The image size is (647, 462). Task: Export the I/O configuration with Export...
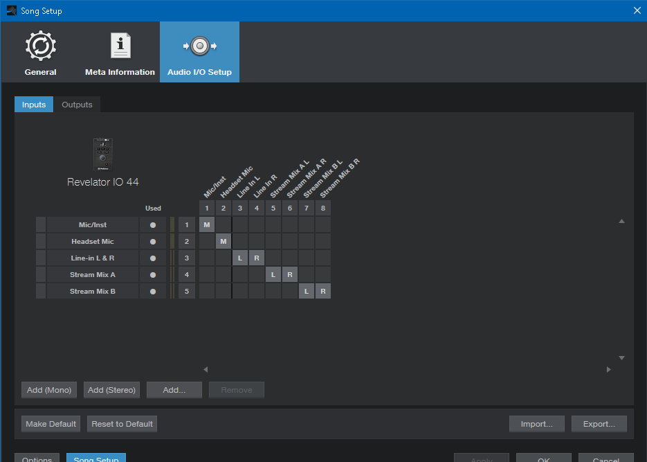point(599,424)
